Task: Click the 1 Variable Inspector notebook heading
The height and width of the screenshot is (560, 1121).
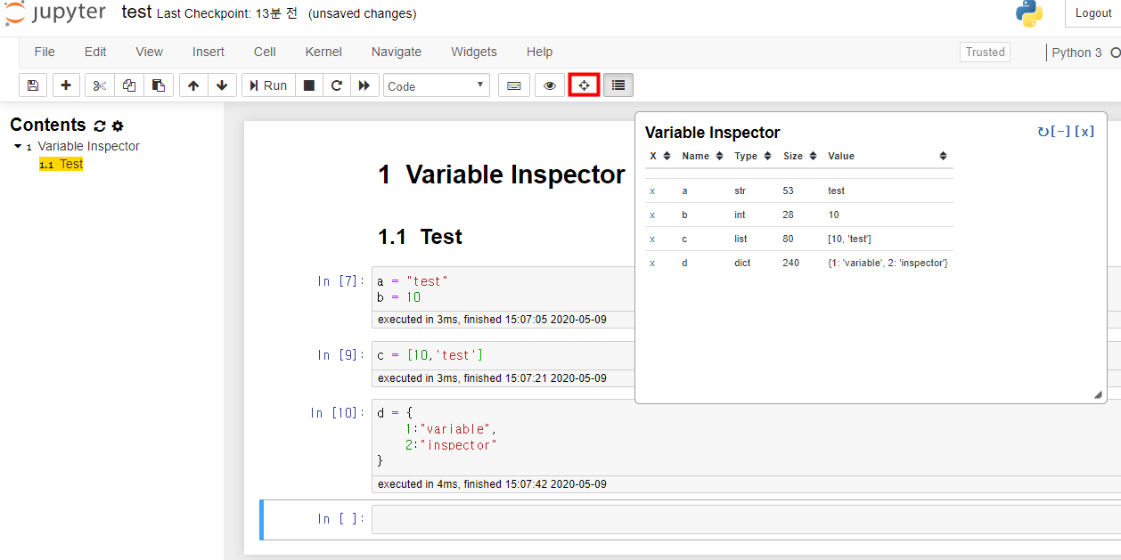Action: (502, 174)
